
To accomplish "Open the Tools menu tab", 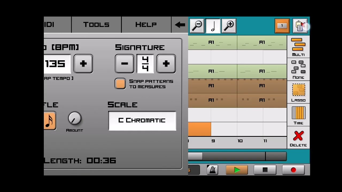I will tap(96, 25).
